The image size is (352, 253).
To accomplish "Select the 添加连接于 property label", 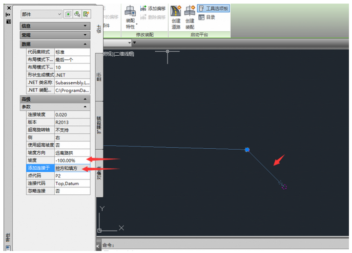I will (40, 168).
